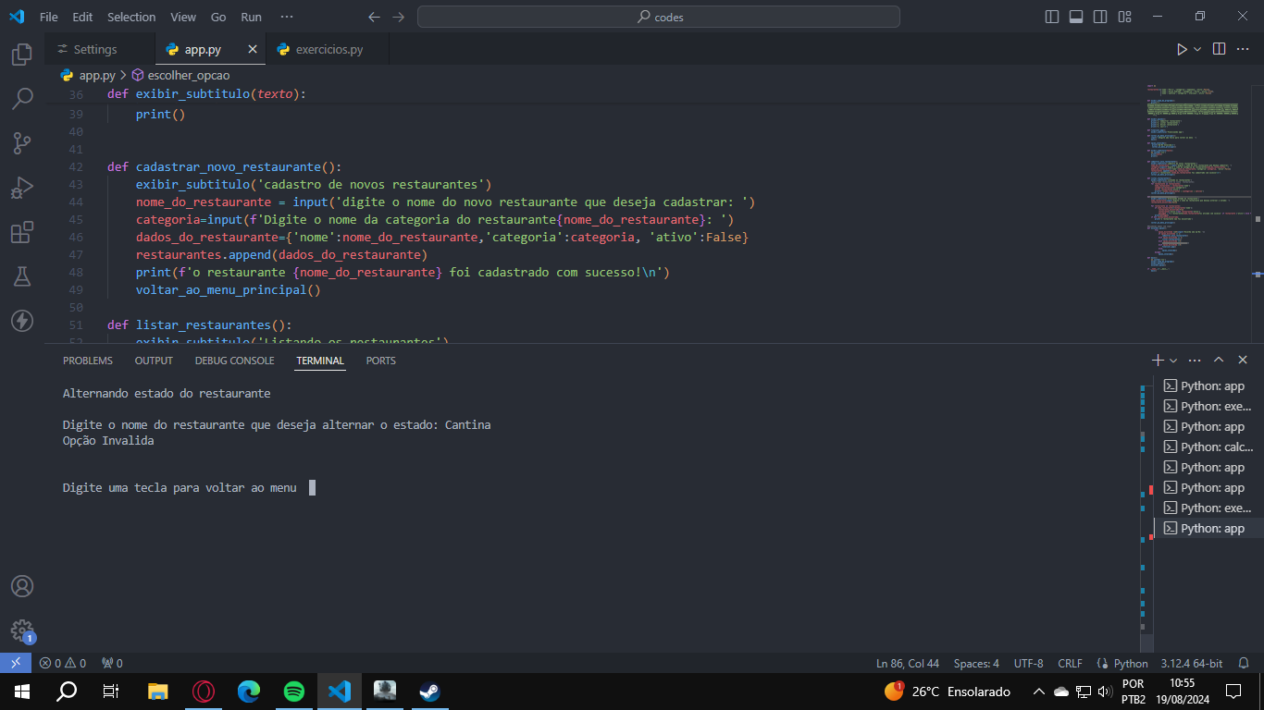Viewport: 1264px width, 710px height.
Task: Open Opera browser from the taskbar
Action: point(204,692)
